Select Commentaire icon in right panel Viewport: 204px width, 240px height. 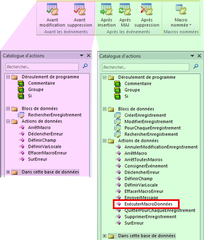tap(117, 84)
